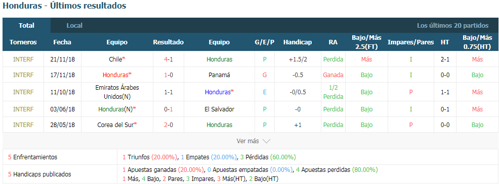Viewport: 499px width, 184px height.
Task: Select the Total tab
Action: pyautogui.click(x=26, y=25)
